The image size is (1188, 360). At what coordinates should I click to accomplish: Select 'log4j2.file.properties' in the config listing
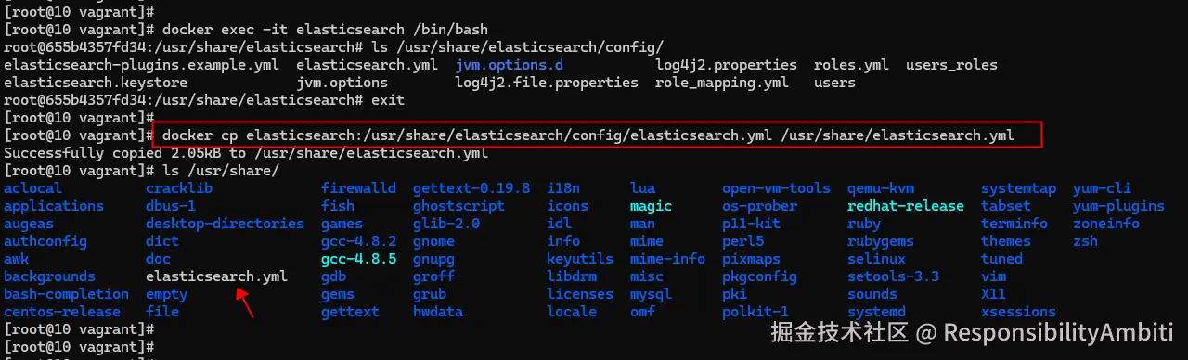[547, 83]
